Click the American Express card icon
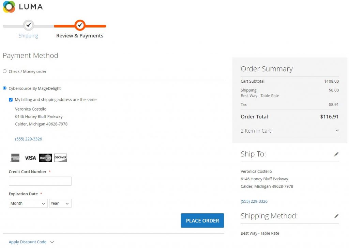The width and height of the screenshot is (349, 248). point(16,158)
